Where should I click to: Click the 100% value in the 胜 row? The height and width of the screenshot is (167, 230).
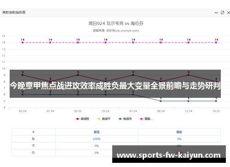click(97, 139)
